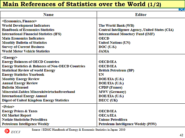The height and width of the screenshot is (138, 185).
Task: Click DECC (UK) editor
Action: coord(108,100)
